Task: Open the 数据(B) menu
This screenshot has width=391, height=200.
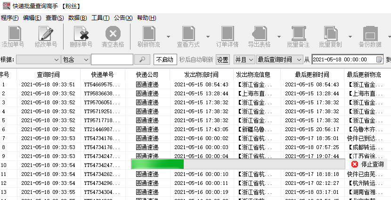Action: click(78, 18)
